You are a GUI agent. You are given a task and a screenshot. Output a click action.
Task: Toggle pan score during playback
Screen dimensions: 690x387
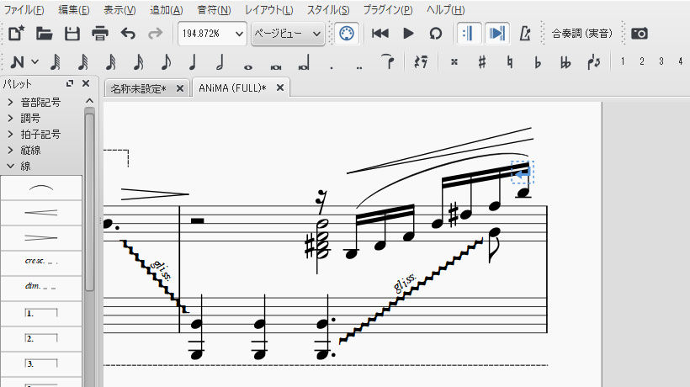496,34
